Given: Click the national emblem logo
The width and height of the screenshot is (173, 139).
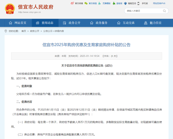Looking at the screenshot, I should tap(10, 9).
